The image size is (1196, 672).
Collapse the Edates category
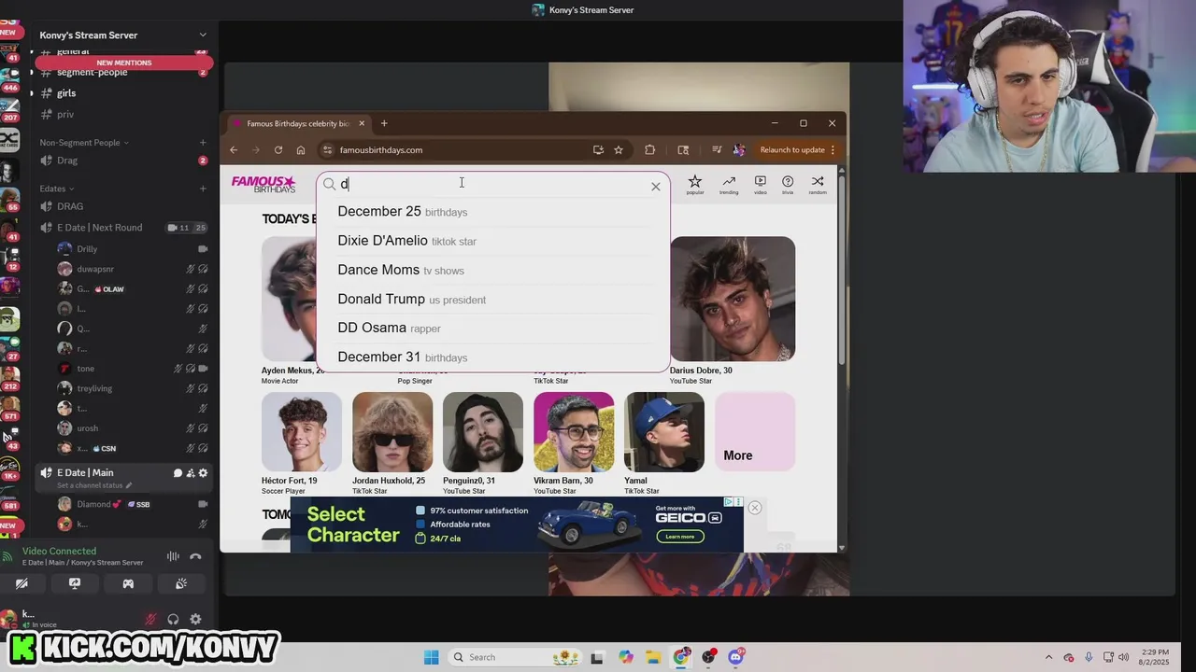[58, 189]
